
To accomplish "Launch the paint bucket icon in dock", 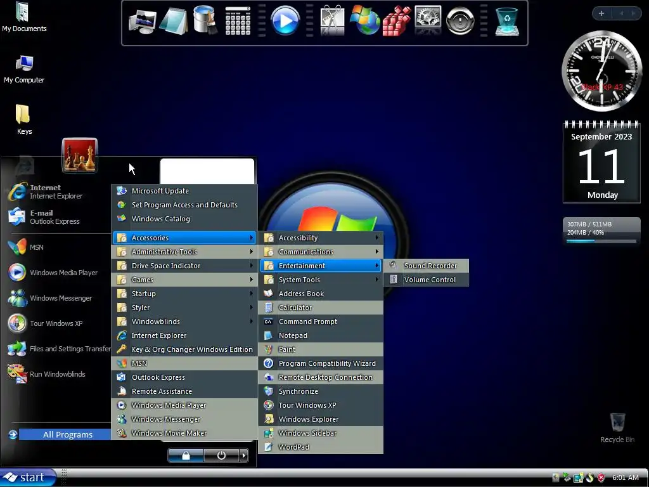I will click(205, 20).
